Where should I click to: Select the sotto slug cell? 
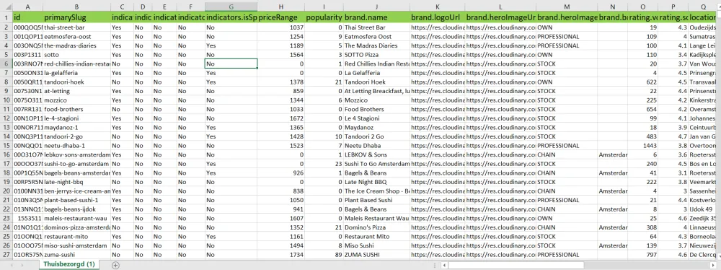pyautogui.click(x=76, y=55)
